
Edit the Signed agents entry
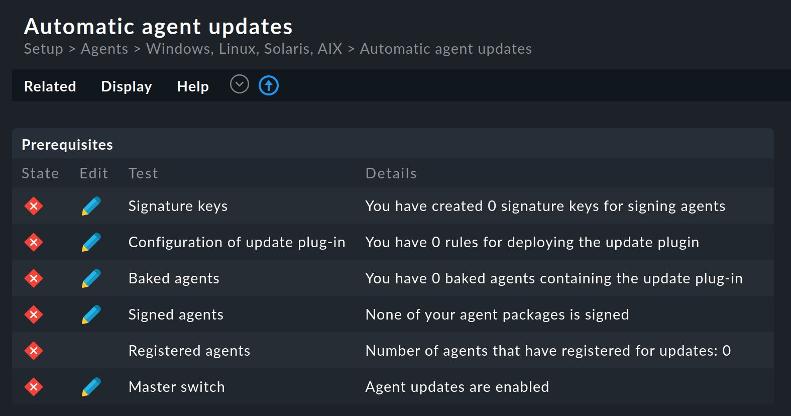pyautogui.click(x=91, y=315)
